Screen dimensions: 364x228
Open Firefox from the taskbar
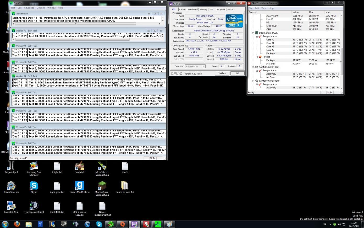click(17, 224)
